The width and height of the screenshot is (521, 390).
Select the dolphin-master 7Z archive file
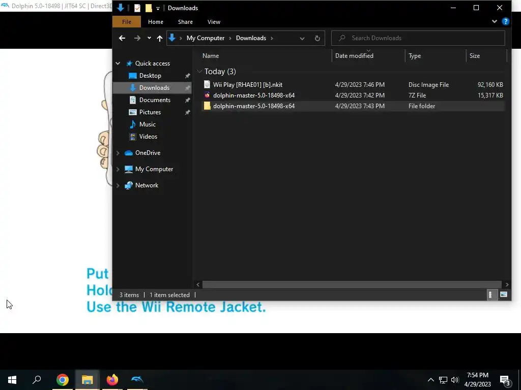[353, 95]
